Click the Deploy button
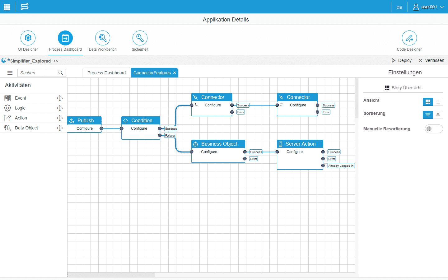This screenshot has height=280, width=448. (x=402, y=60)
